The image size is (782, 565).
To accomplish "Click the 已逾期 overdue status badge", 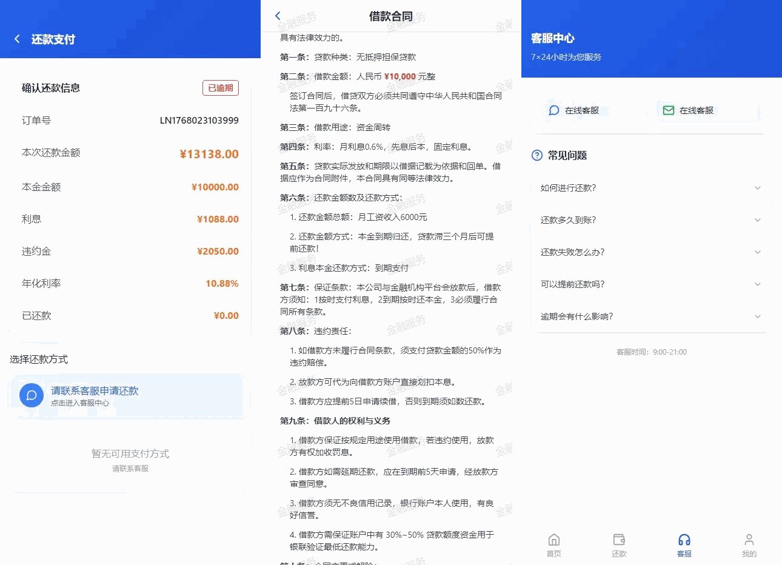I will point(220,87).
